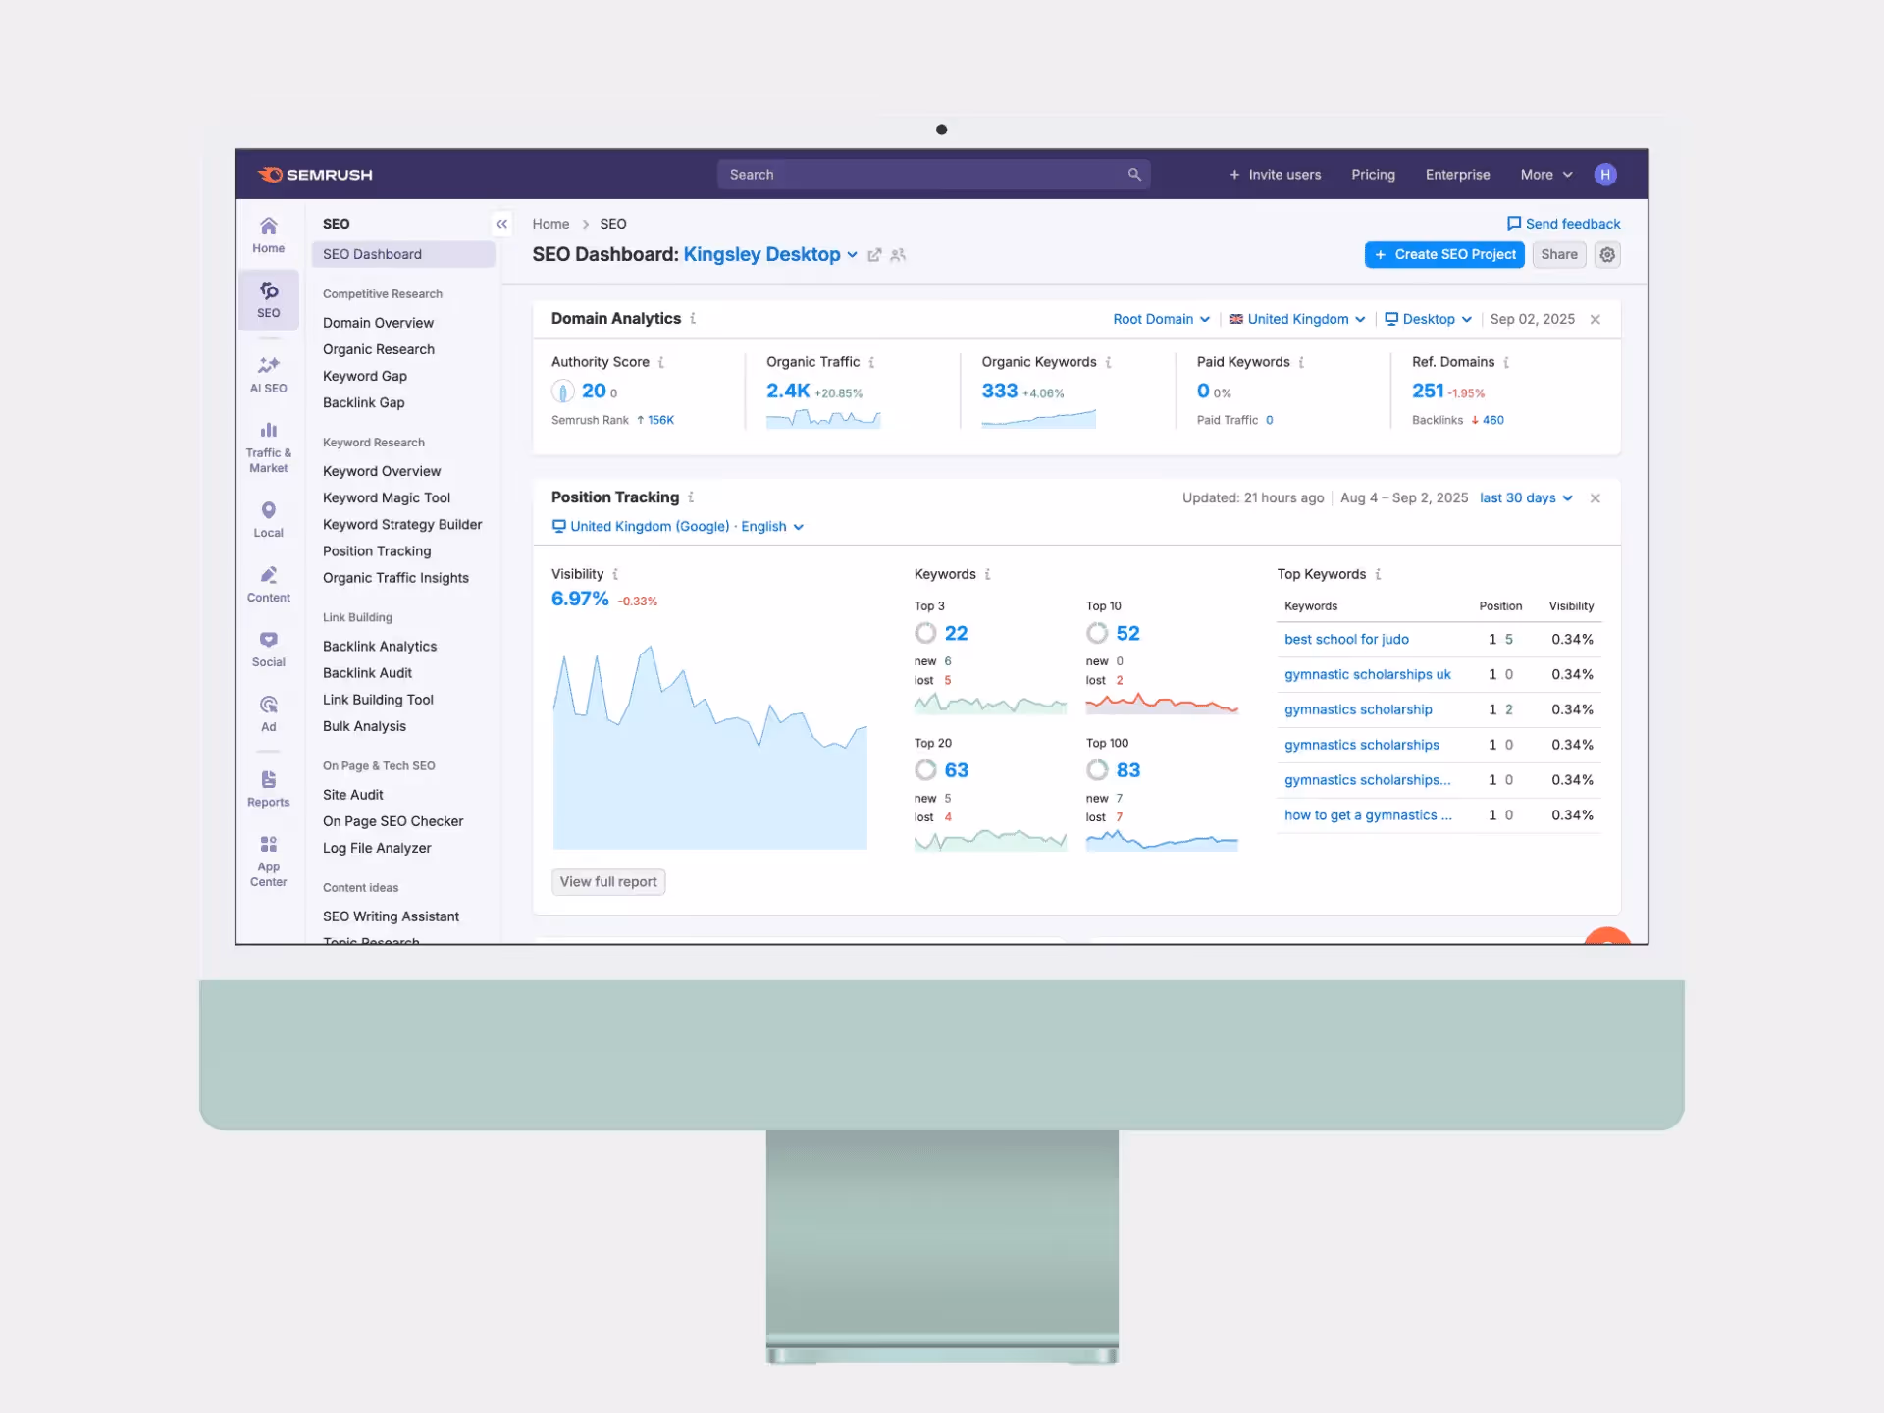Click Authority Score info icon
1884x1413 pixels.
click(x=661, y=362)
